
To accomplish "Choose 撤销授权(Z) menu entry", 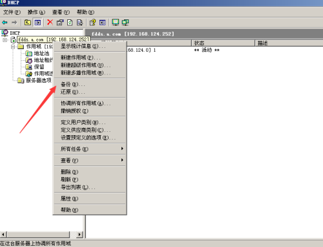I will (90, 111).
